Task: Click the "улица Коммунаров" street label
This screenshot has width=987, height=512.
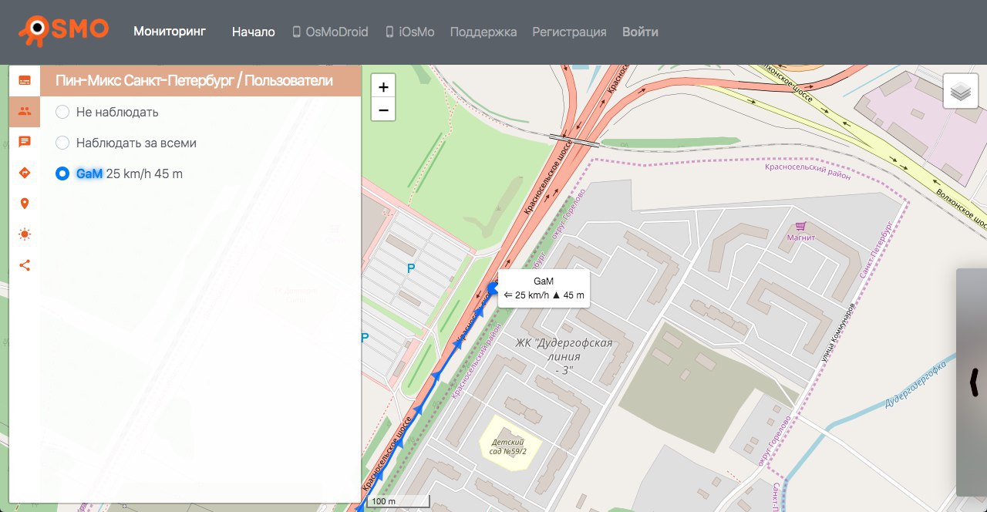Action: tap(839, 332)
